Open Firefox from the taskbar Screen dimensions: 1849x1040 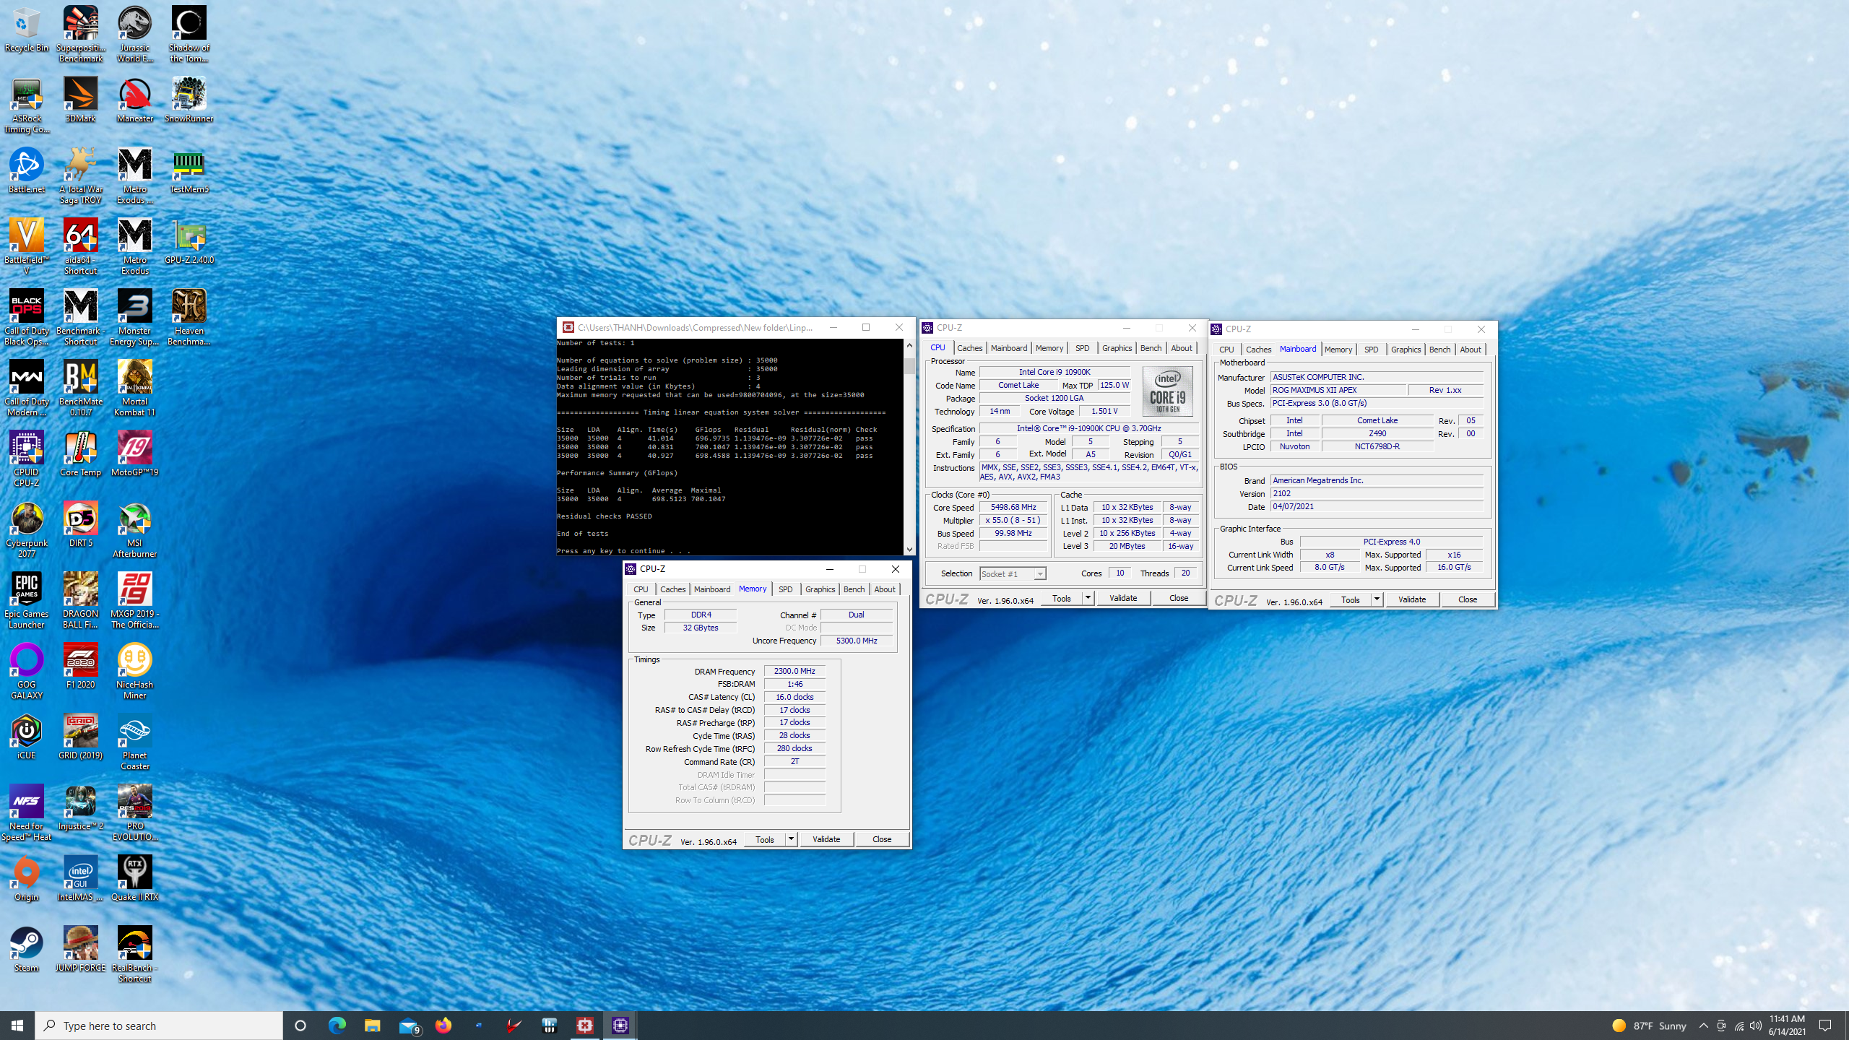point(443,1026)
